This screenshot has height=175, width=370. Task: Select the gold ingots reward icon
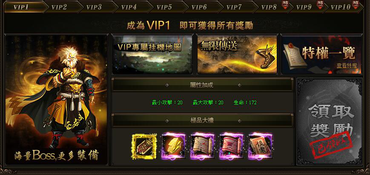click(x=174, y=146)
